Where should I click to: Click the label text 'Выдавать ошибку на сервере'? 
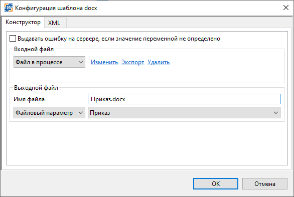[58, 39]
